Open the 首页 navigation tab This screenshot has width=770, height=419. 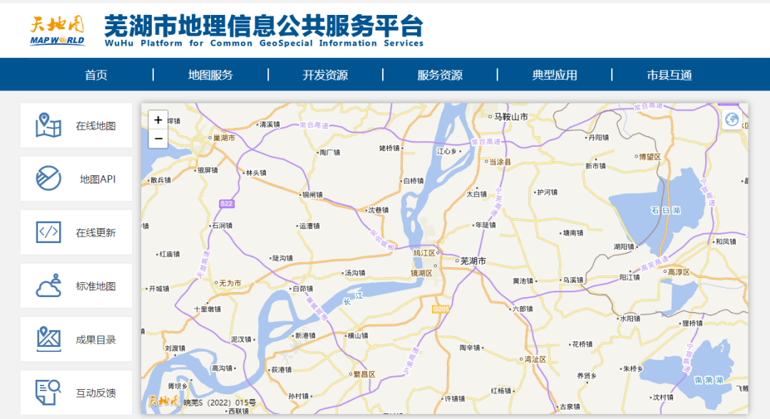[x=96, y=75]
